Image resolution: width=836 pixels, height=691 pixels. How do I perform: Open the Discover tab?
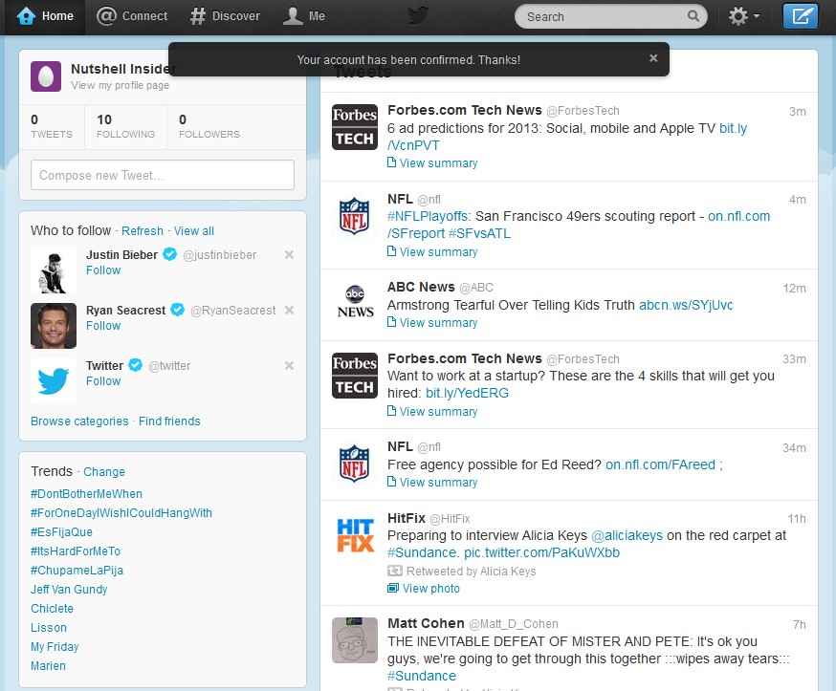[225, 16]
